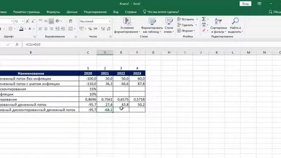Expand the AutoSum dropdown arrow
The image size is (281, 158).
(x=208, y=19)
